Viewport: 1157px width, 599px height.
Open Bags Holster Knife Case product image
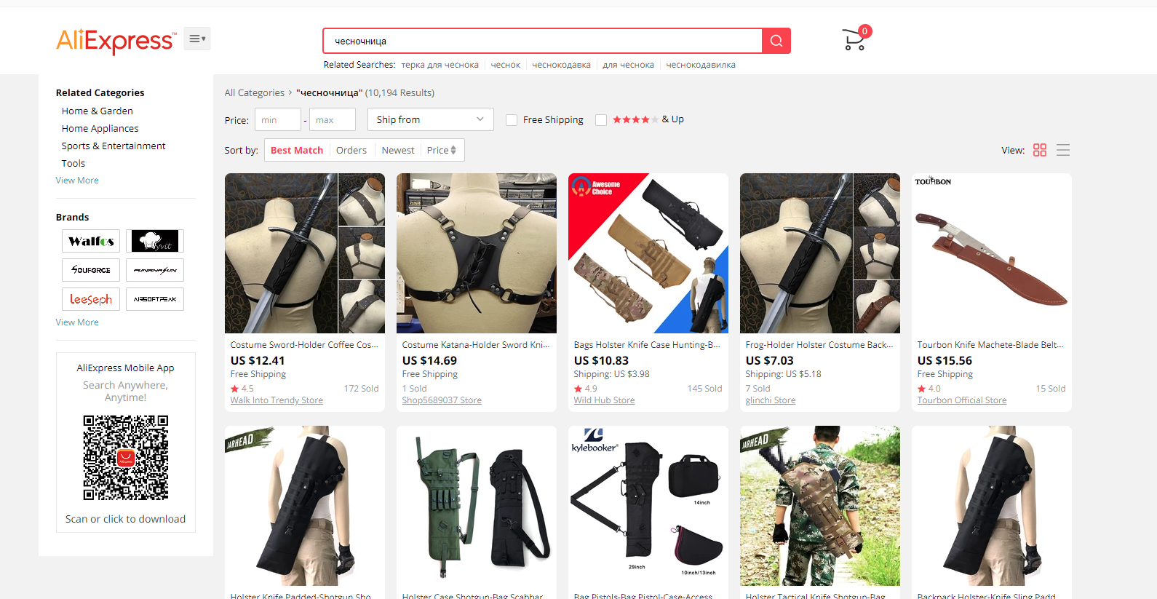point(648,253)
